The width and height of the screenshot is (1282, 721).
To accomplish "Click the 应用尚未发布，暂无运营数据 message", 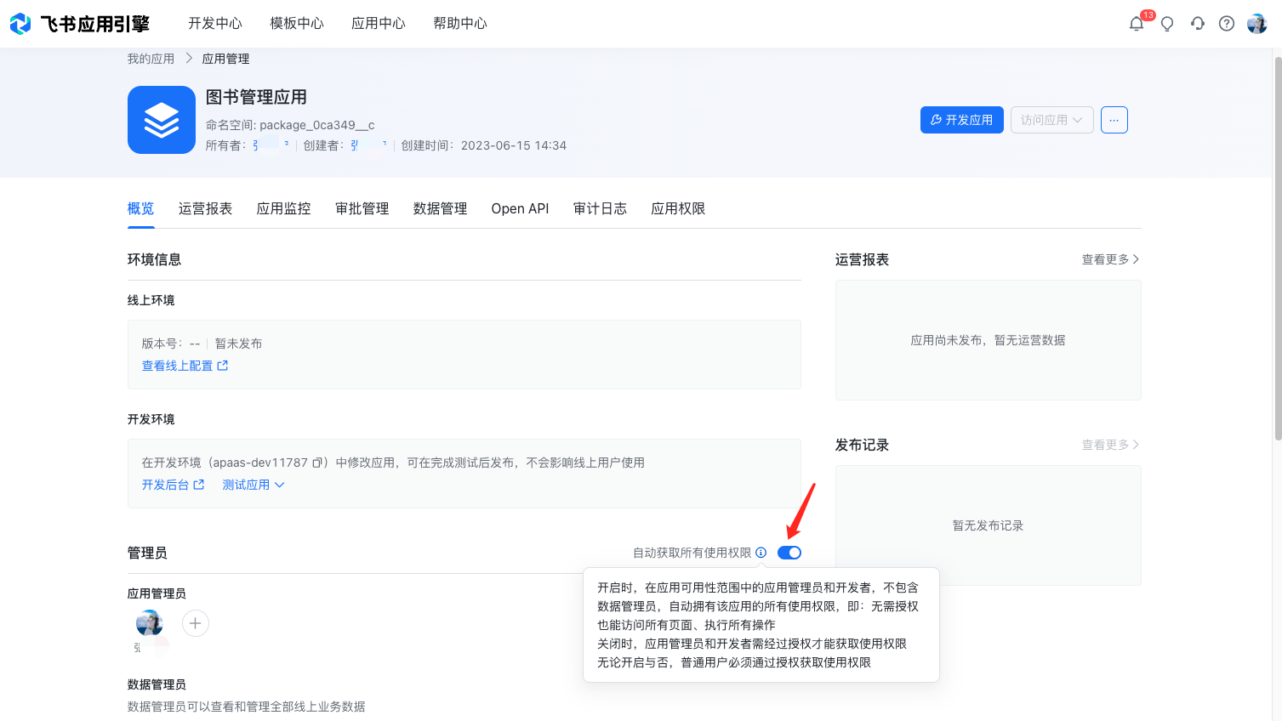I will (988, 340).
